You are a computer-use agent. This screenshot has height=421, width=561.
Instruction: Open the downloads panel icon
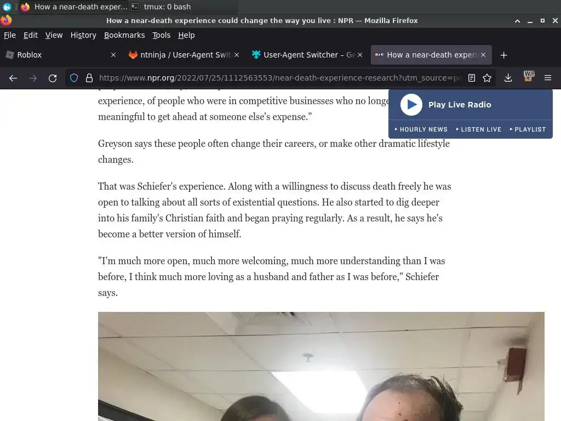(x=508, y=78)
